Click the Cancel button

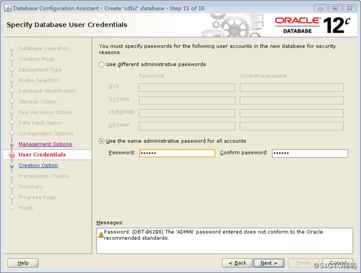[x=338, y=263]
